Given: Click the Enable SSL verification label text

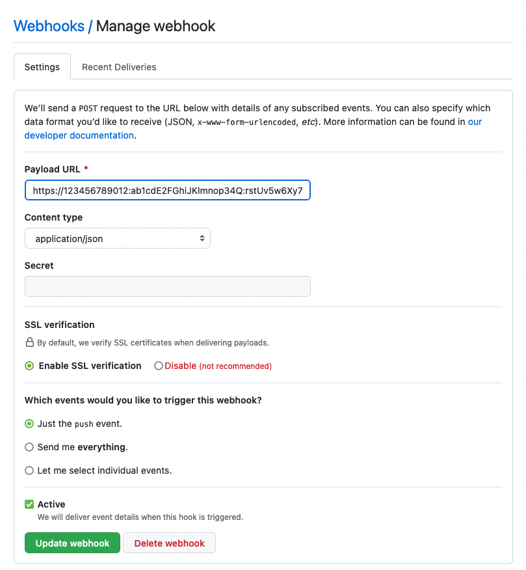Looking at the screenshot, I should coord(90,366).
